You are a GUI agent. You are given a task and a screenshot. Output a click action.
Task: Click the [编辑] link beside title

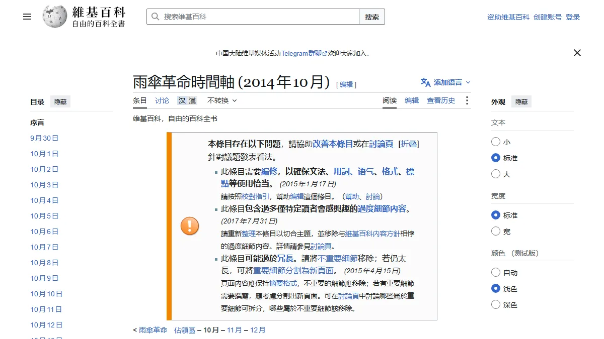[x=346, y=84]
